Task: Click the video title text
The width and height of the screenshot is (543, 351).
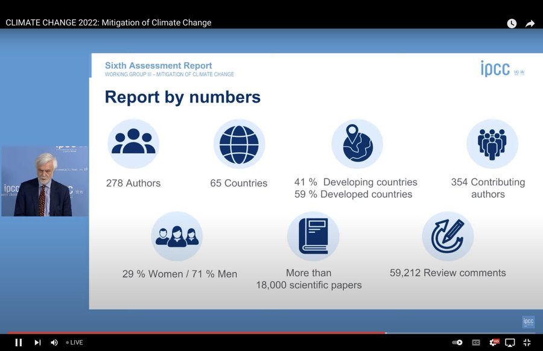Action: point(109,22)
